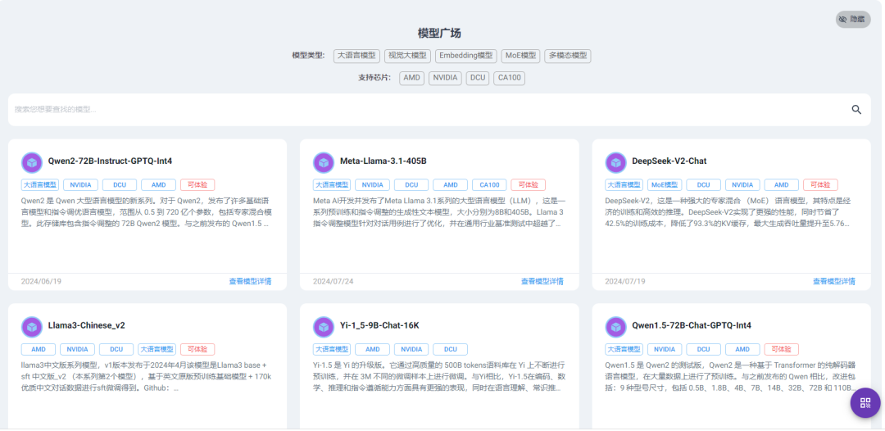The width and height of the screenshot is (885, 431).
Task: Filter by CA100 supported chip
Action: [x=509, y=79]
